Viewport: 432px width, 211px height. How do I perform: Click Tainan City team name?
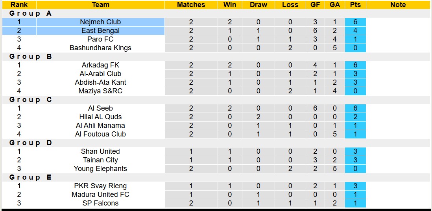pyautogui.click(x=100, y=160)
